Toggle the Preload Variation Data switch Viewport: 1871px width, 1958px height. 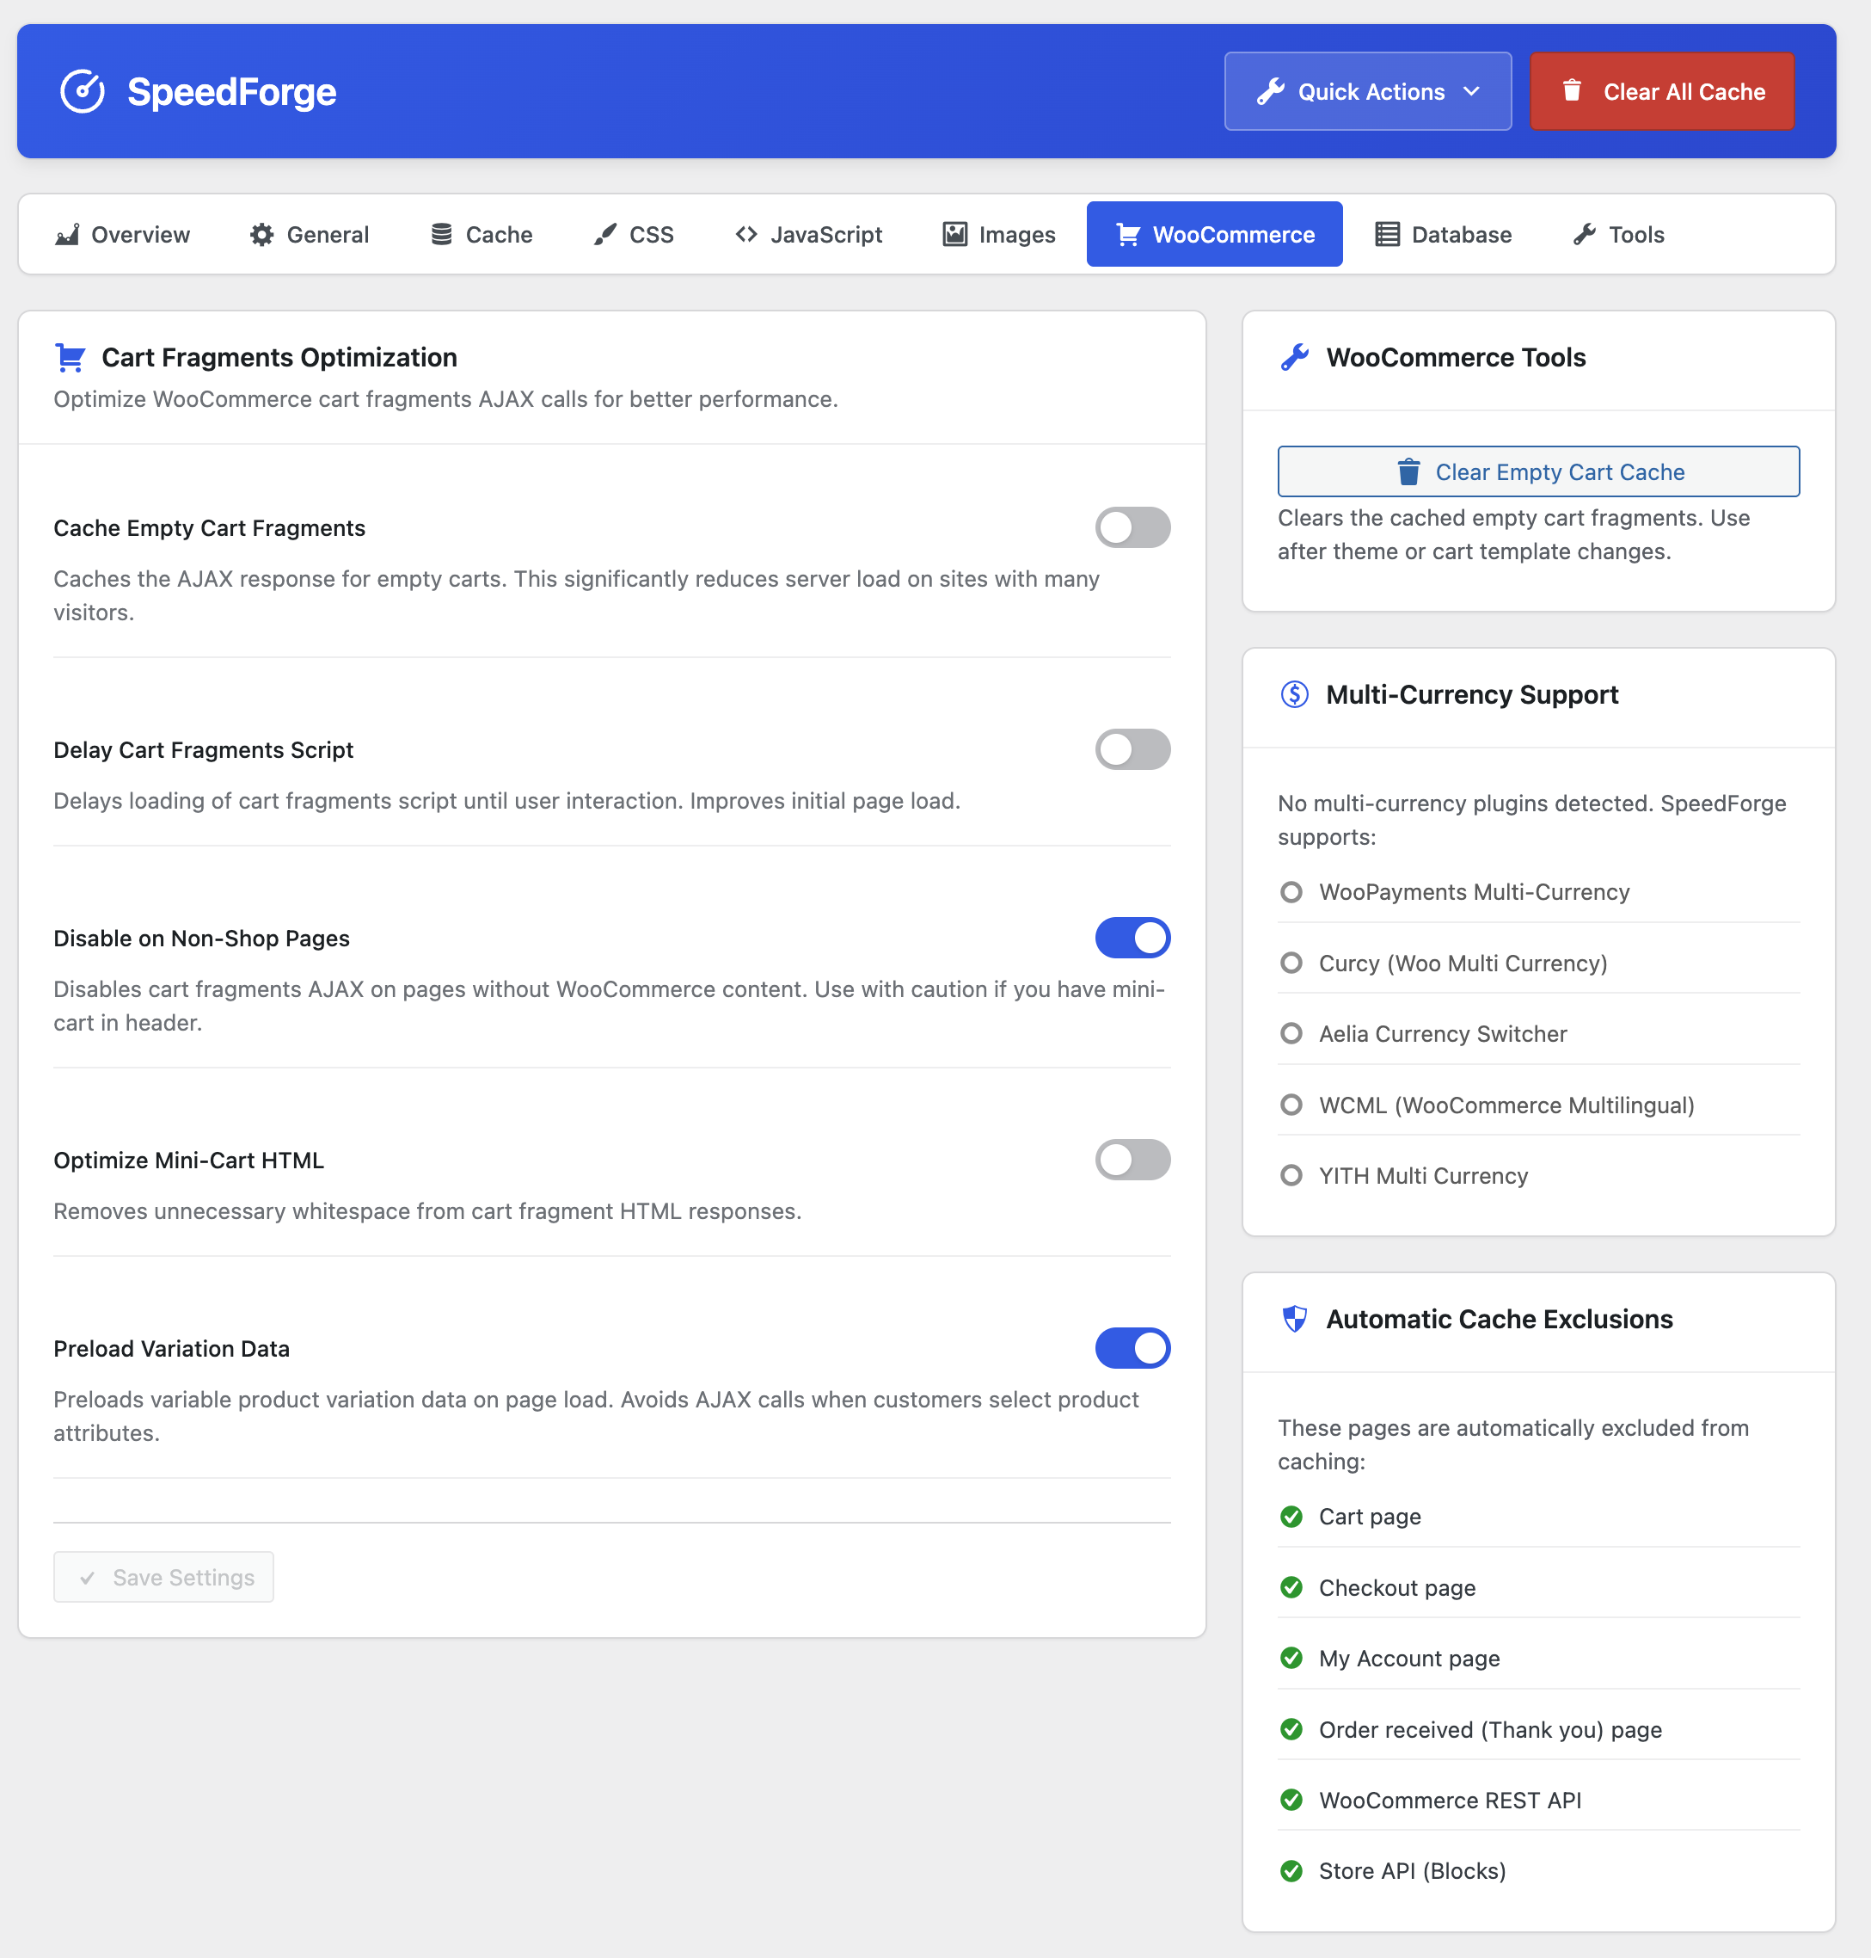tap(1132, 1348)
